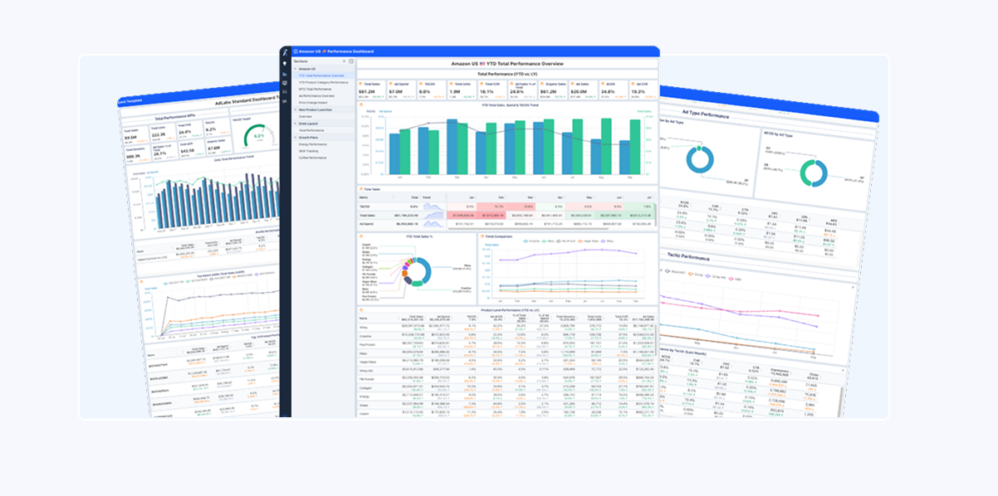Viewport: 998px width, 496px height.
Task: Click the Amazon icon in the blue title bar
Action: [296, 51]
